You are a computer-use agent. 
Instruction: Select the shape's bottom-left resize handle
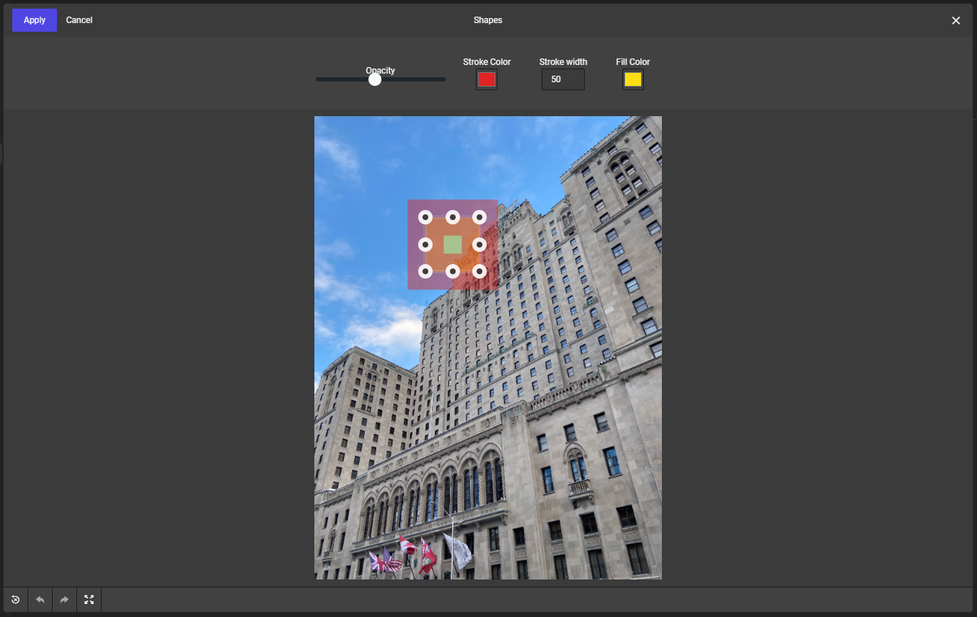pyautogui.click(x=425, y=271)
